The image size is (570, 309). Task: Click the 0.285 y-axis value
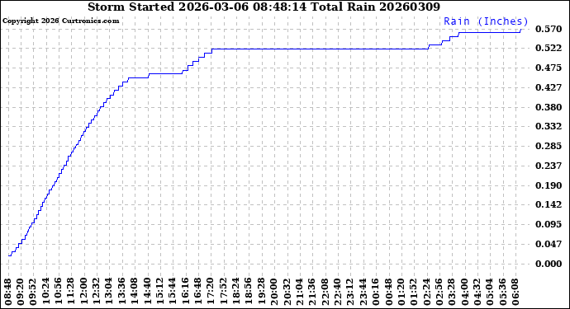(x=549, y=146)
